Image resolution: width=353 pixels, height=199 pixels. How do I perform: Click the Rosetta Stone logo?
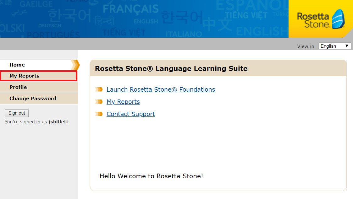(321, 19)
